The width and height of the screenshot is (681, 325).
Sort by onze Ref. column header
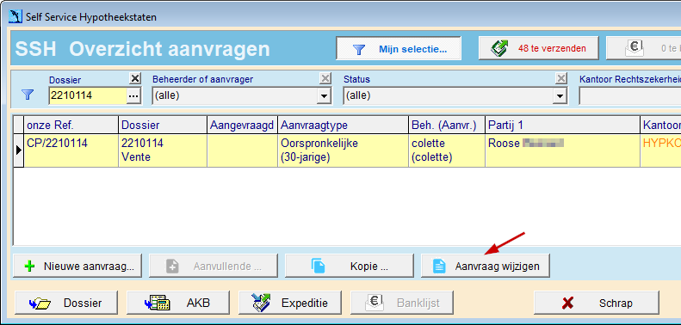click(71, 126)
